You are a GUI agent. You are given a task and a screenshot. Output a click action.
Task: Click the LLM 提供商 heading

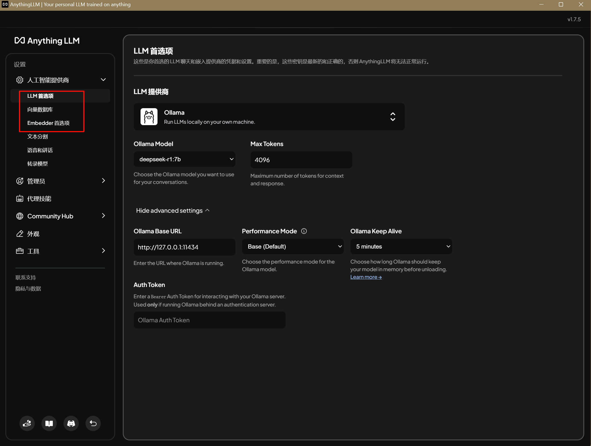(151, 92)
